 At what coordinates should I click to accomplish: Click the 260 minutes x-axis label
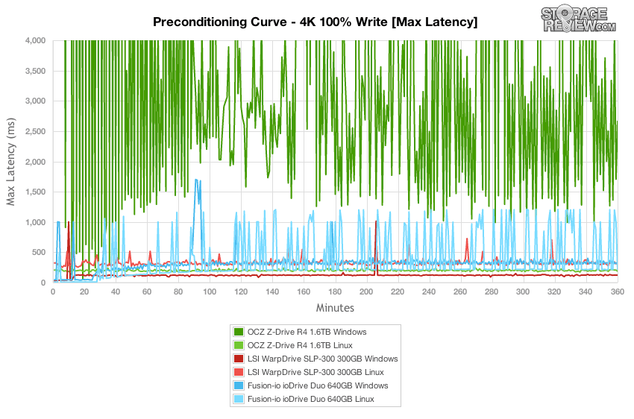(x=460, y=292)
